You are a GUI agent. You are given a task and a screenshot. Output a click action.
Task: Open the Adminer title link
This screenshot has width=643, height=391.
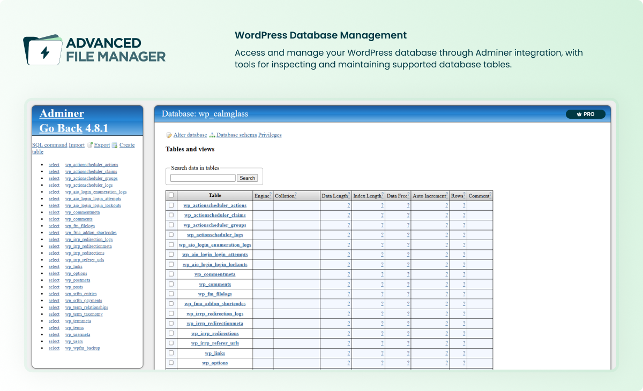coord(62,113)
